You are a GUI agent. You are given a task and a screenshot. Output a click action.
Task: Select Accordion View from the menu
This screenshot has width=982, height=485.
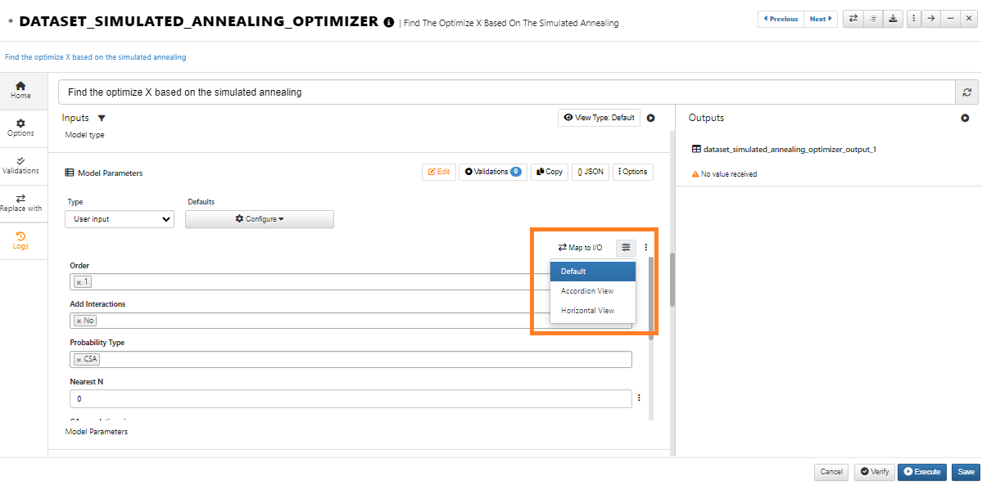point(587,291)
